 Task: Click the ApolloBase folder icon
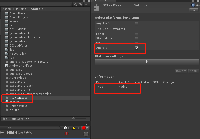coord(7,13)
